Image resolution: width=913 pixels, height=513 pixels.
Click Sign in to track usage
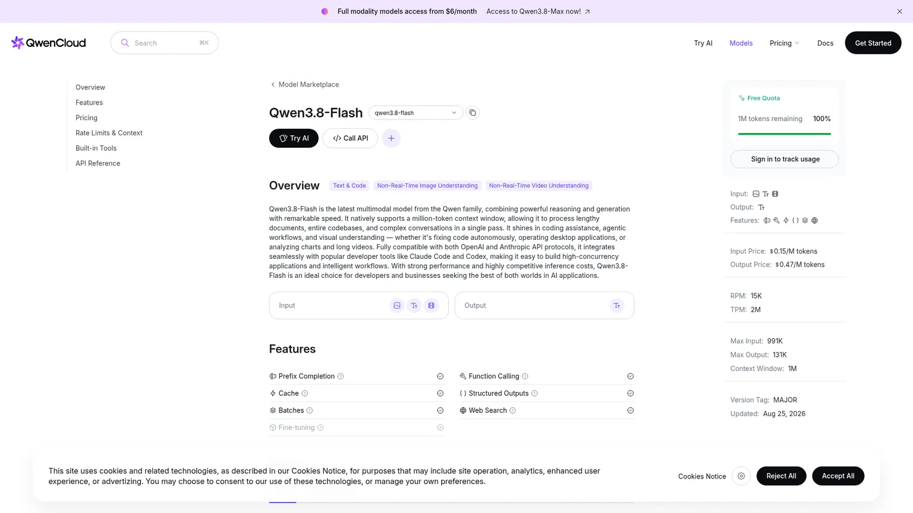[785, 159]
